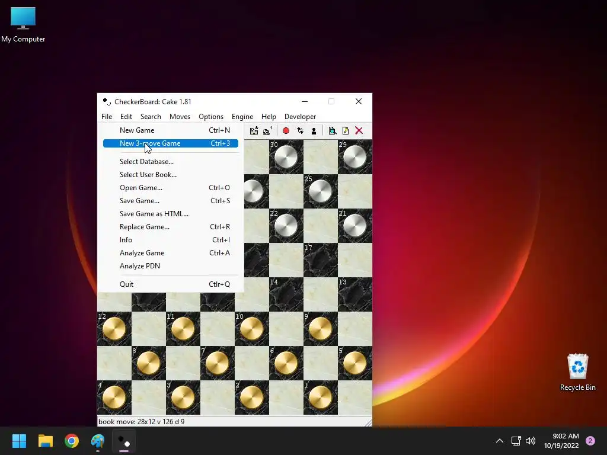The image size is (607, 455).
Task: Open the Search menu
Action: click(x=151, y=117)
